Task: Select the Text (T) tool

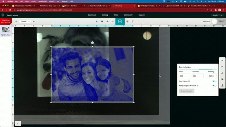Action: [x=133, y=22]
